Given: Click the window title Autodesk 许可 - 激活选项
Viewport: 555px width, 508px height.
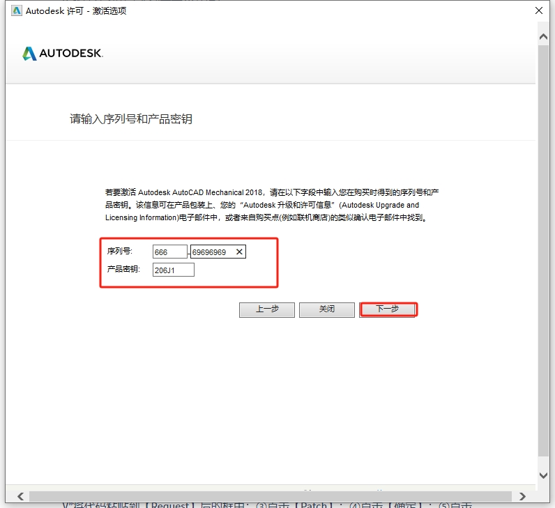Looking at the screenshot, I should pos(76,11).
